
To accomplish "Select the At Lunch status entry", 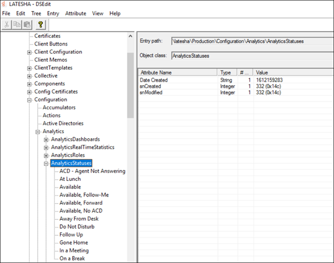I will 70,179.
